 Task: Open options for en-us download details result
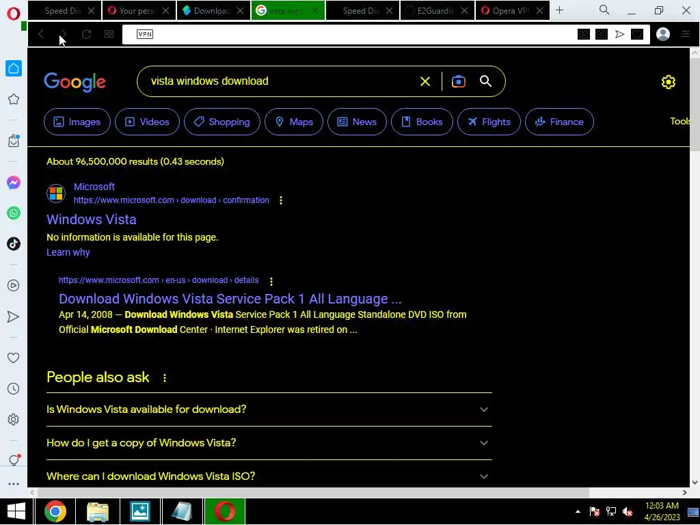pyautogui.click(x=271, y=281)
